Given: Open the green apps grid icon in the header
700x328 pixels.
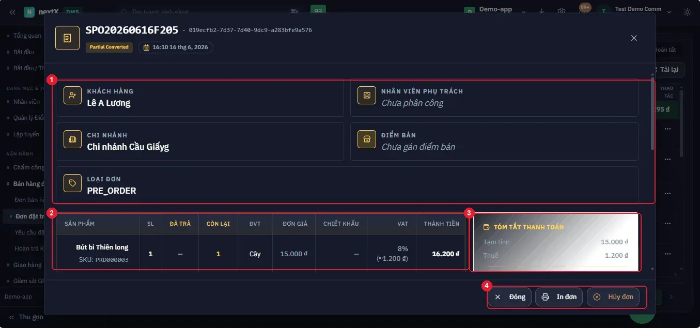Looking at the screenshot, I should (318, 11).
